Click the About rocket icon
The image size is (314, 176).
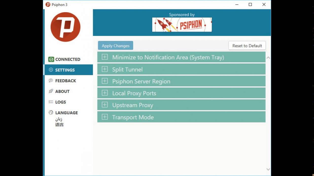click(x=51, y=91)
